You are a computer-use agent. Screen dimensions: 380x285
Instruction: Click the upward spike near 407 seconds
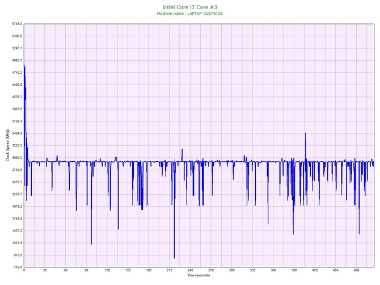point(305,134)
